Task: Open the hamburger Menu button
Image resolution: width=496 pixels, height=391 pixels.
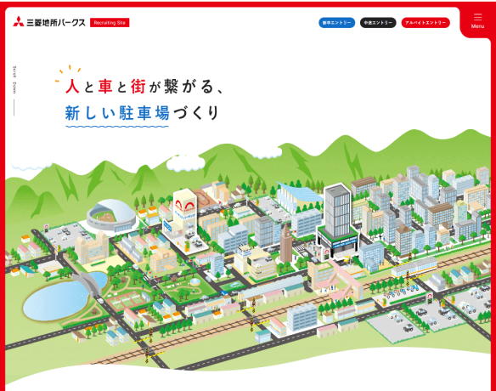Action: [x=477, y=21]
